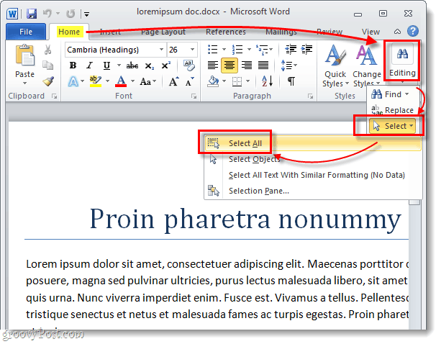
Task: Toggle Bold formatting
Action: tap(73, 65)
